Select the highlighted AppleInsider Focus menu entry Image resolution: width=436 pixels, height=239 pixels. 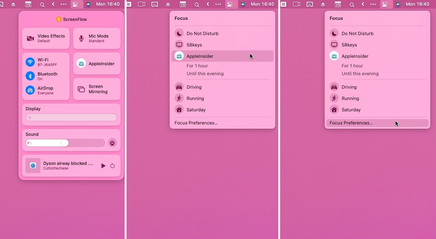(222, 56)
